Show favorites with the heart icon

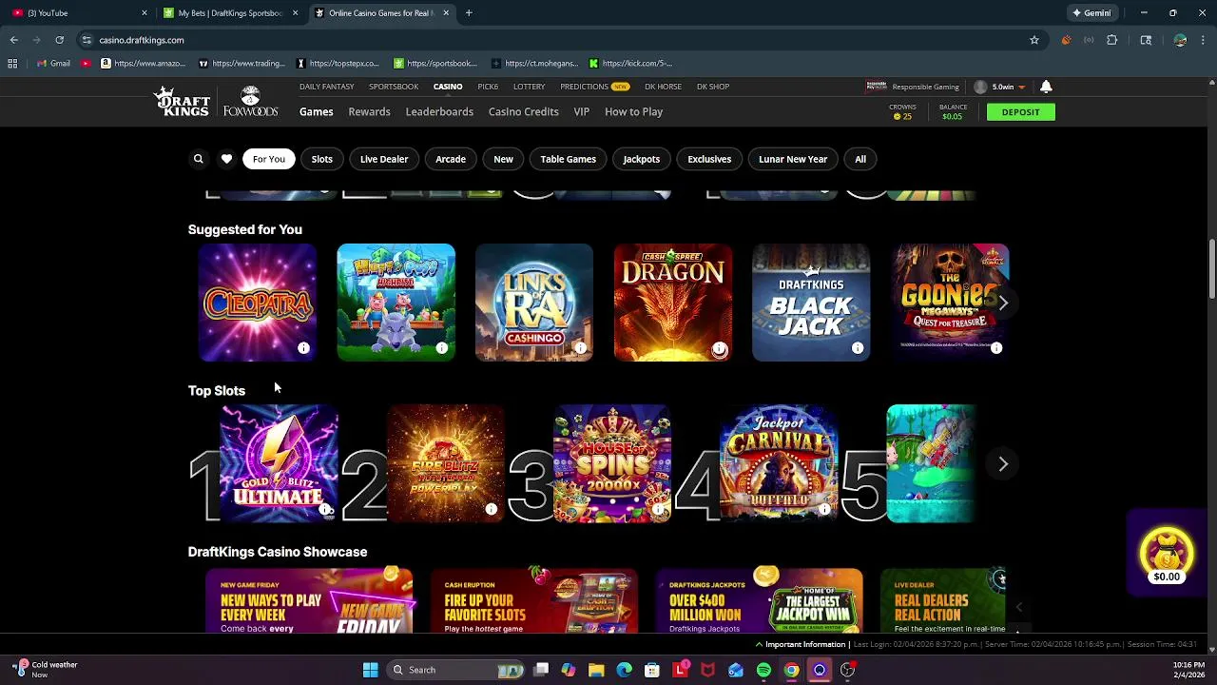[226, 159]
